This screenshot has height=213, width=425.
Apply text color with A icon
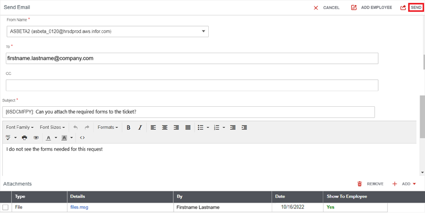click(48, 138)
